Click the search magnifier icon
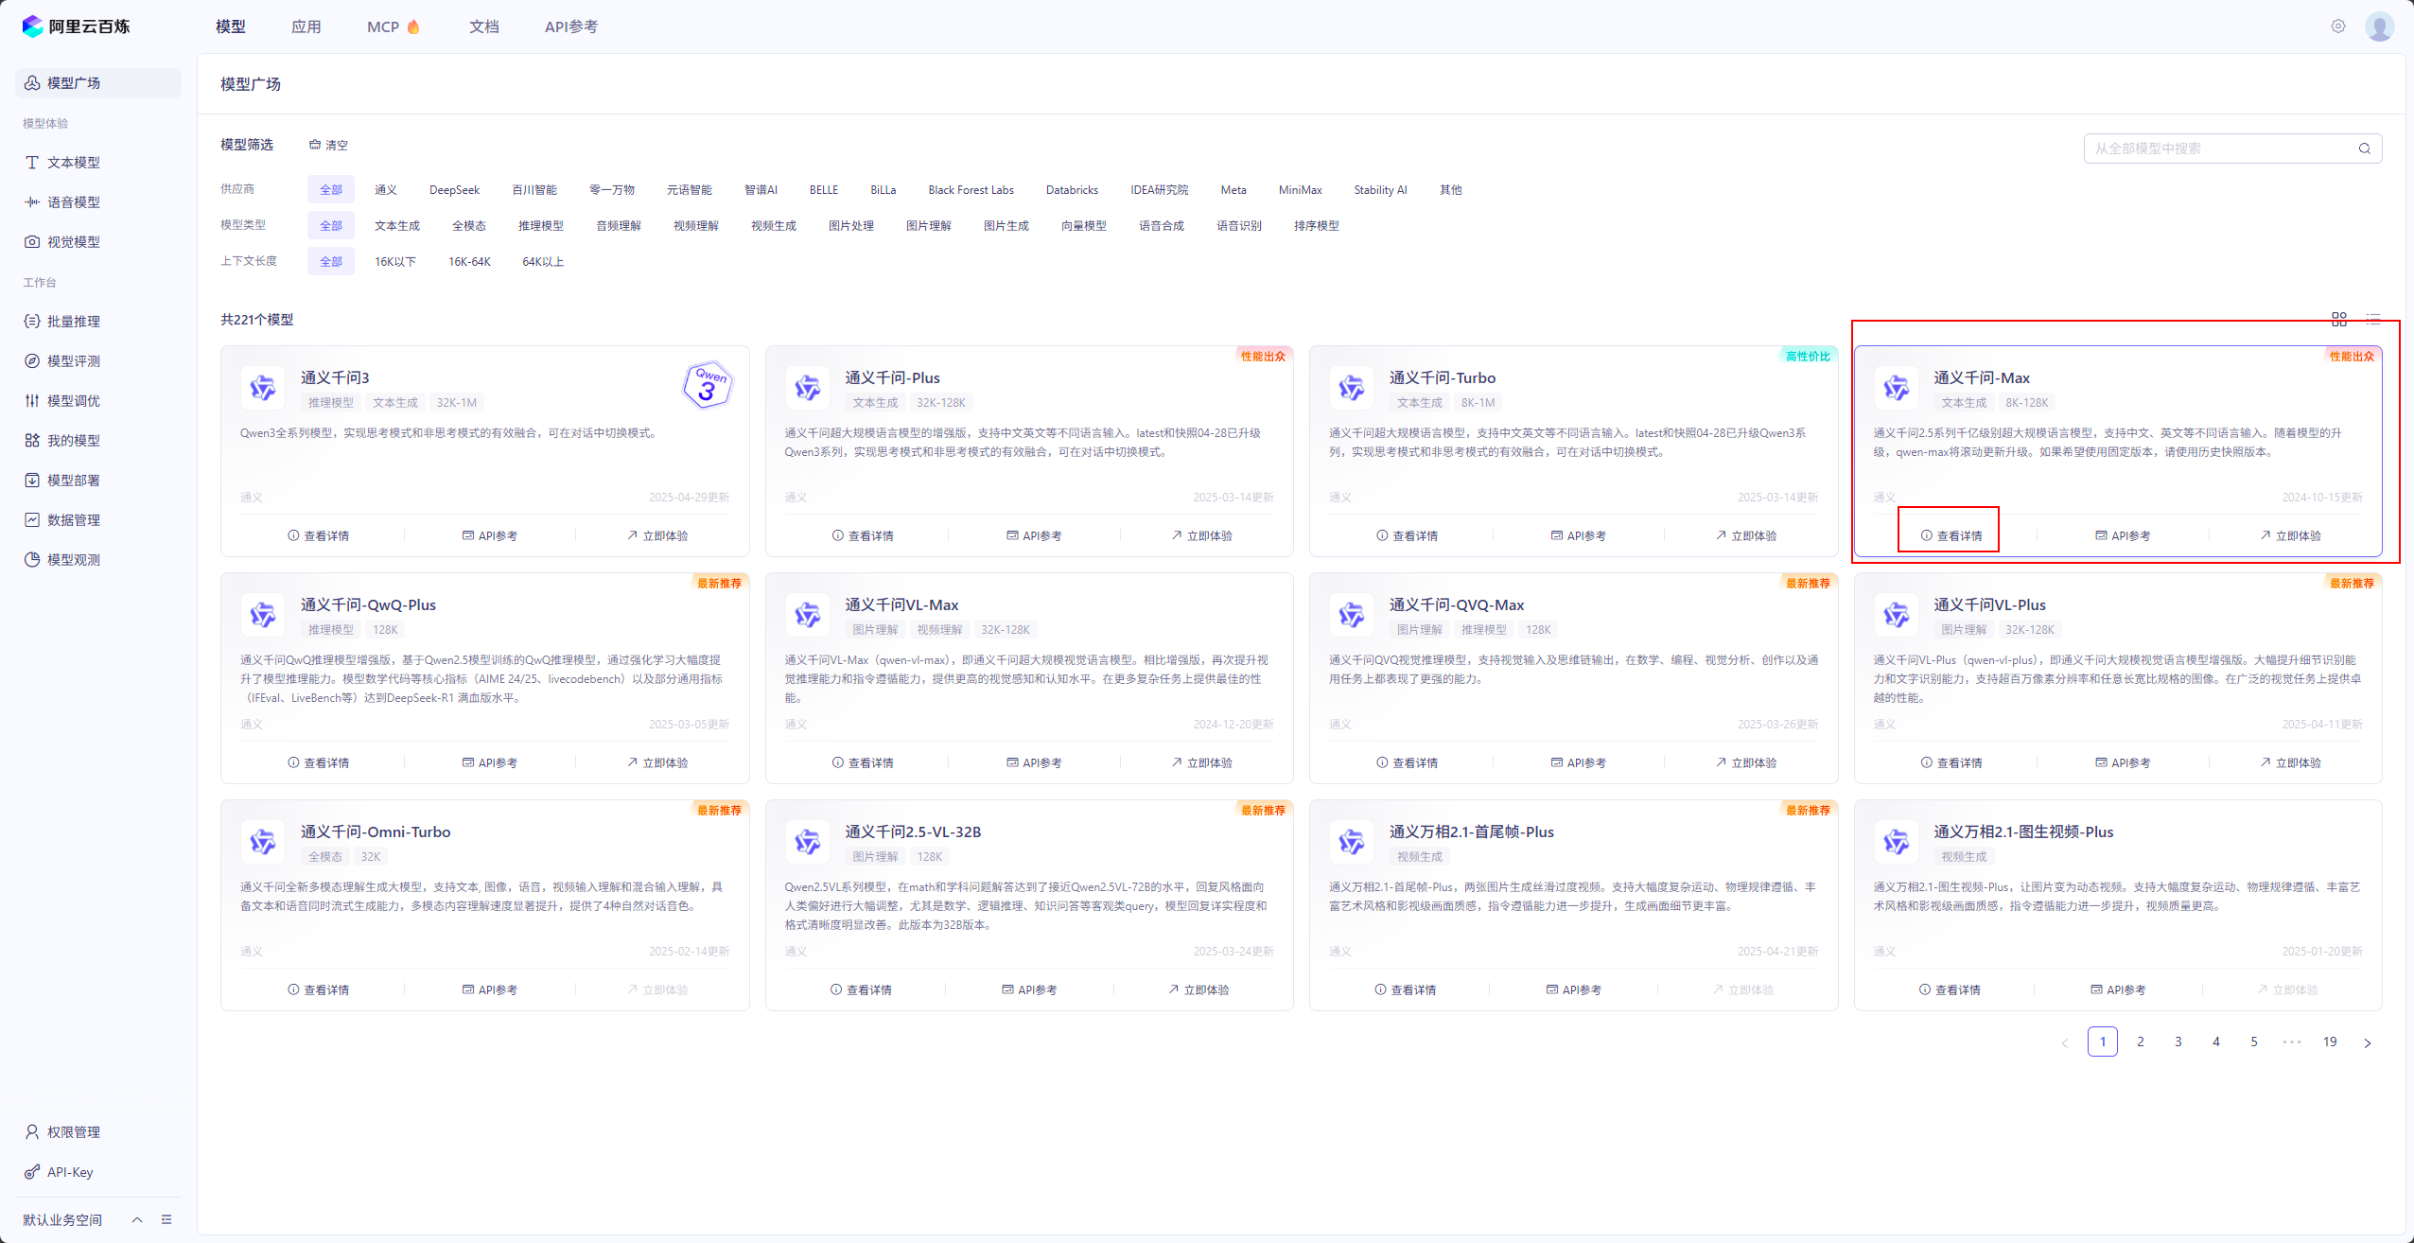2414x1243 pixels. (x=2364, y=149)
